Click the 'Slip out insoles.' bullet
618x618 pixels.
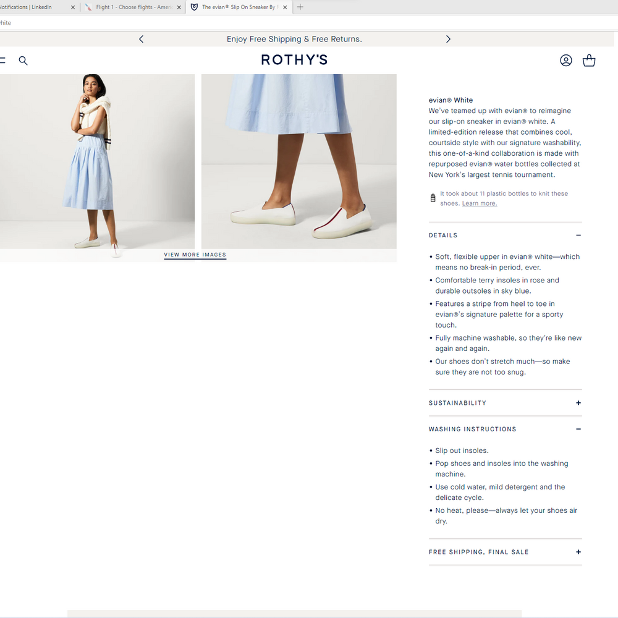pos(462,451)
